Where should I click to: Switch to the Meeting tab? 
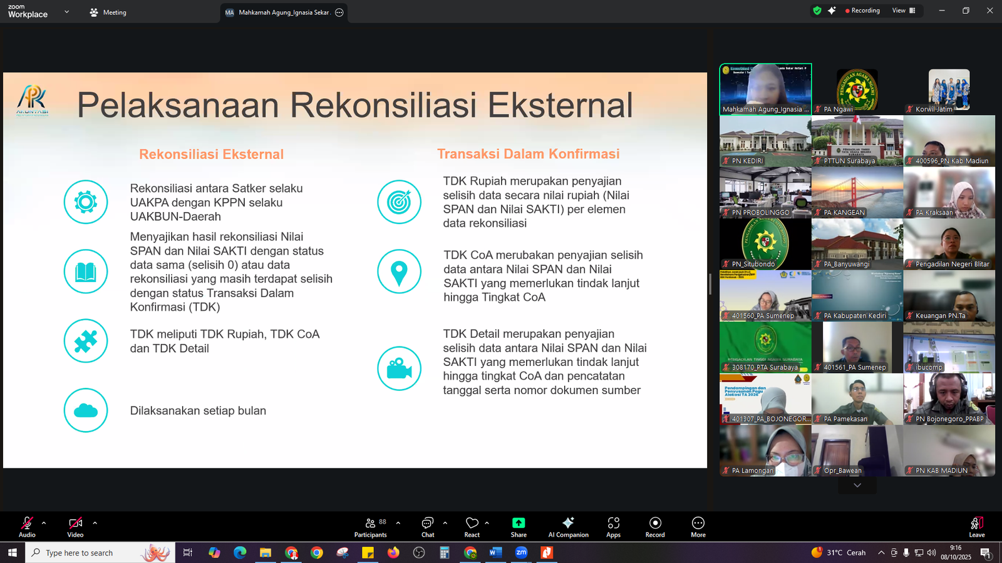(x=108, y=13)
